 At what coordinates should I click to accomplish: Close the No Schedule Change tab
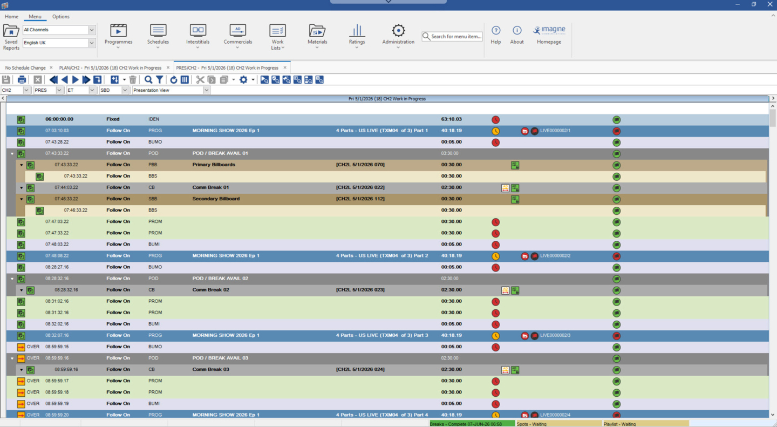[51, 68]
